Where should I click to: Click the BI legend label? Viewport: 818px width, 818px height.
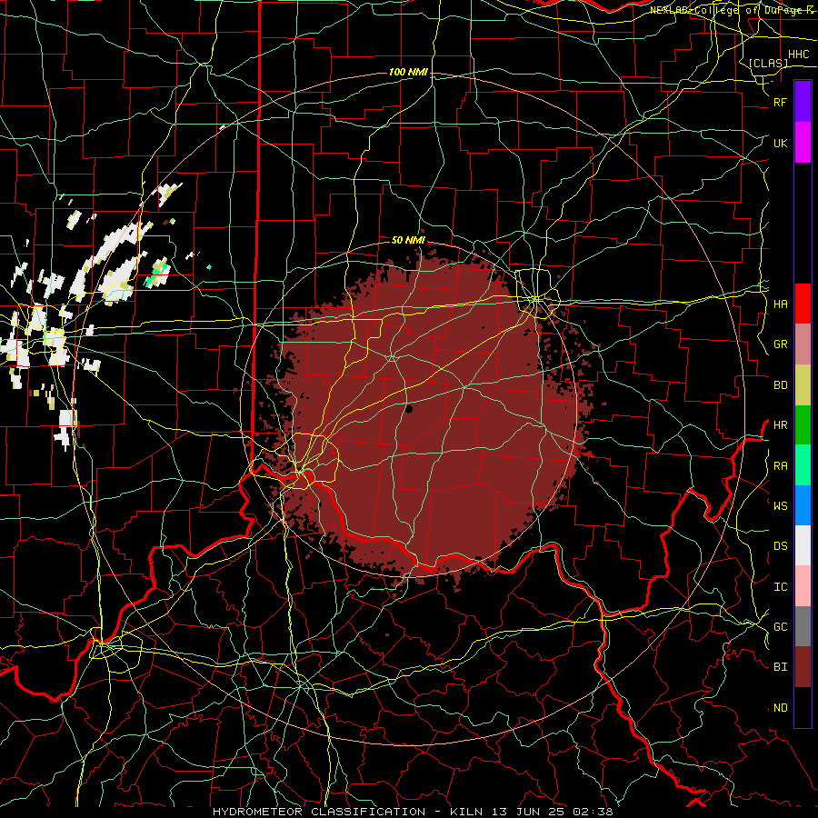(x=781, y=667)
